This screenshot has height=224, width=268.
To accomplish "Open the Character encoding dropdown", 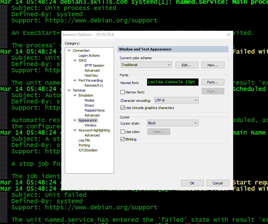I will pyautogui.click(x=176, y=100).
